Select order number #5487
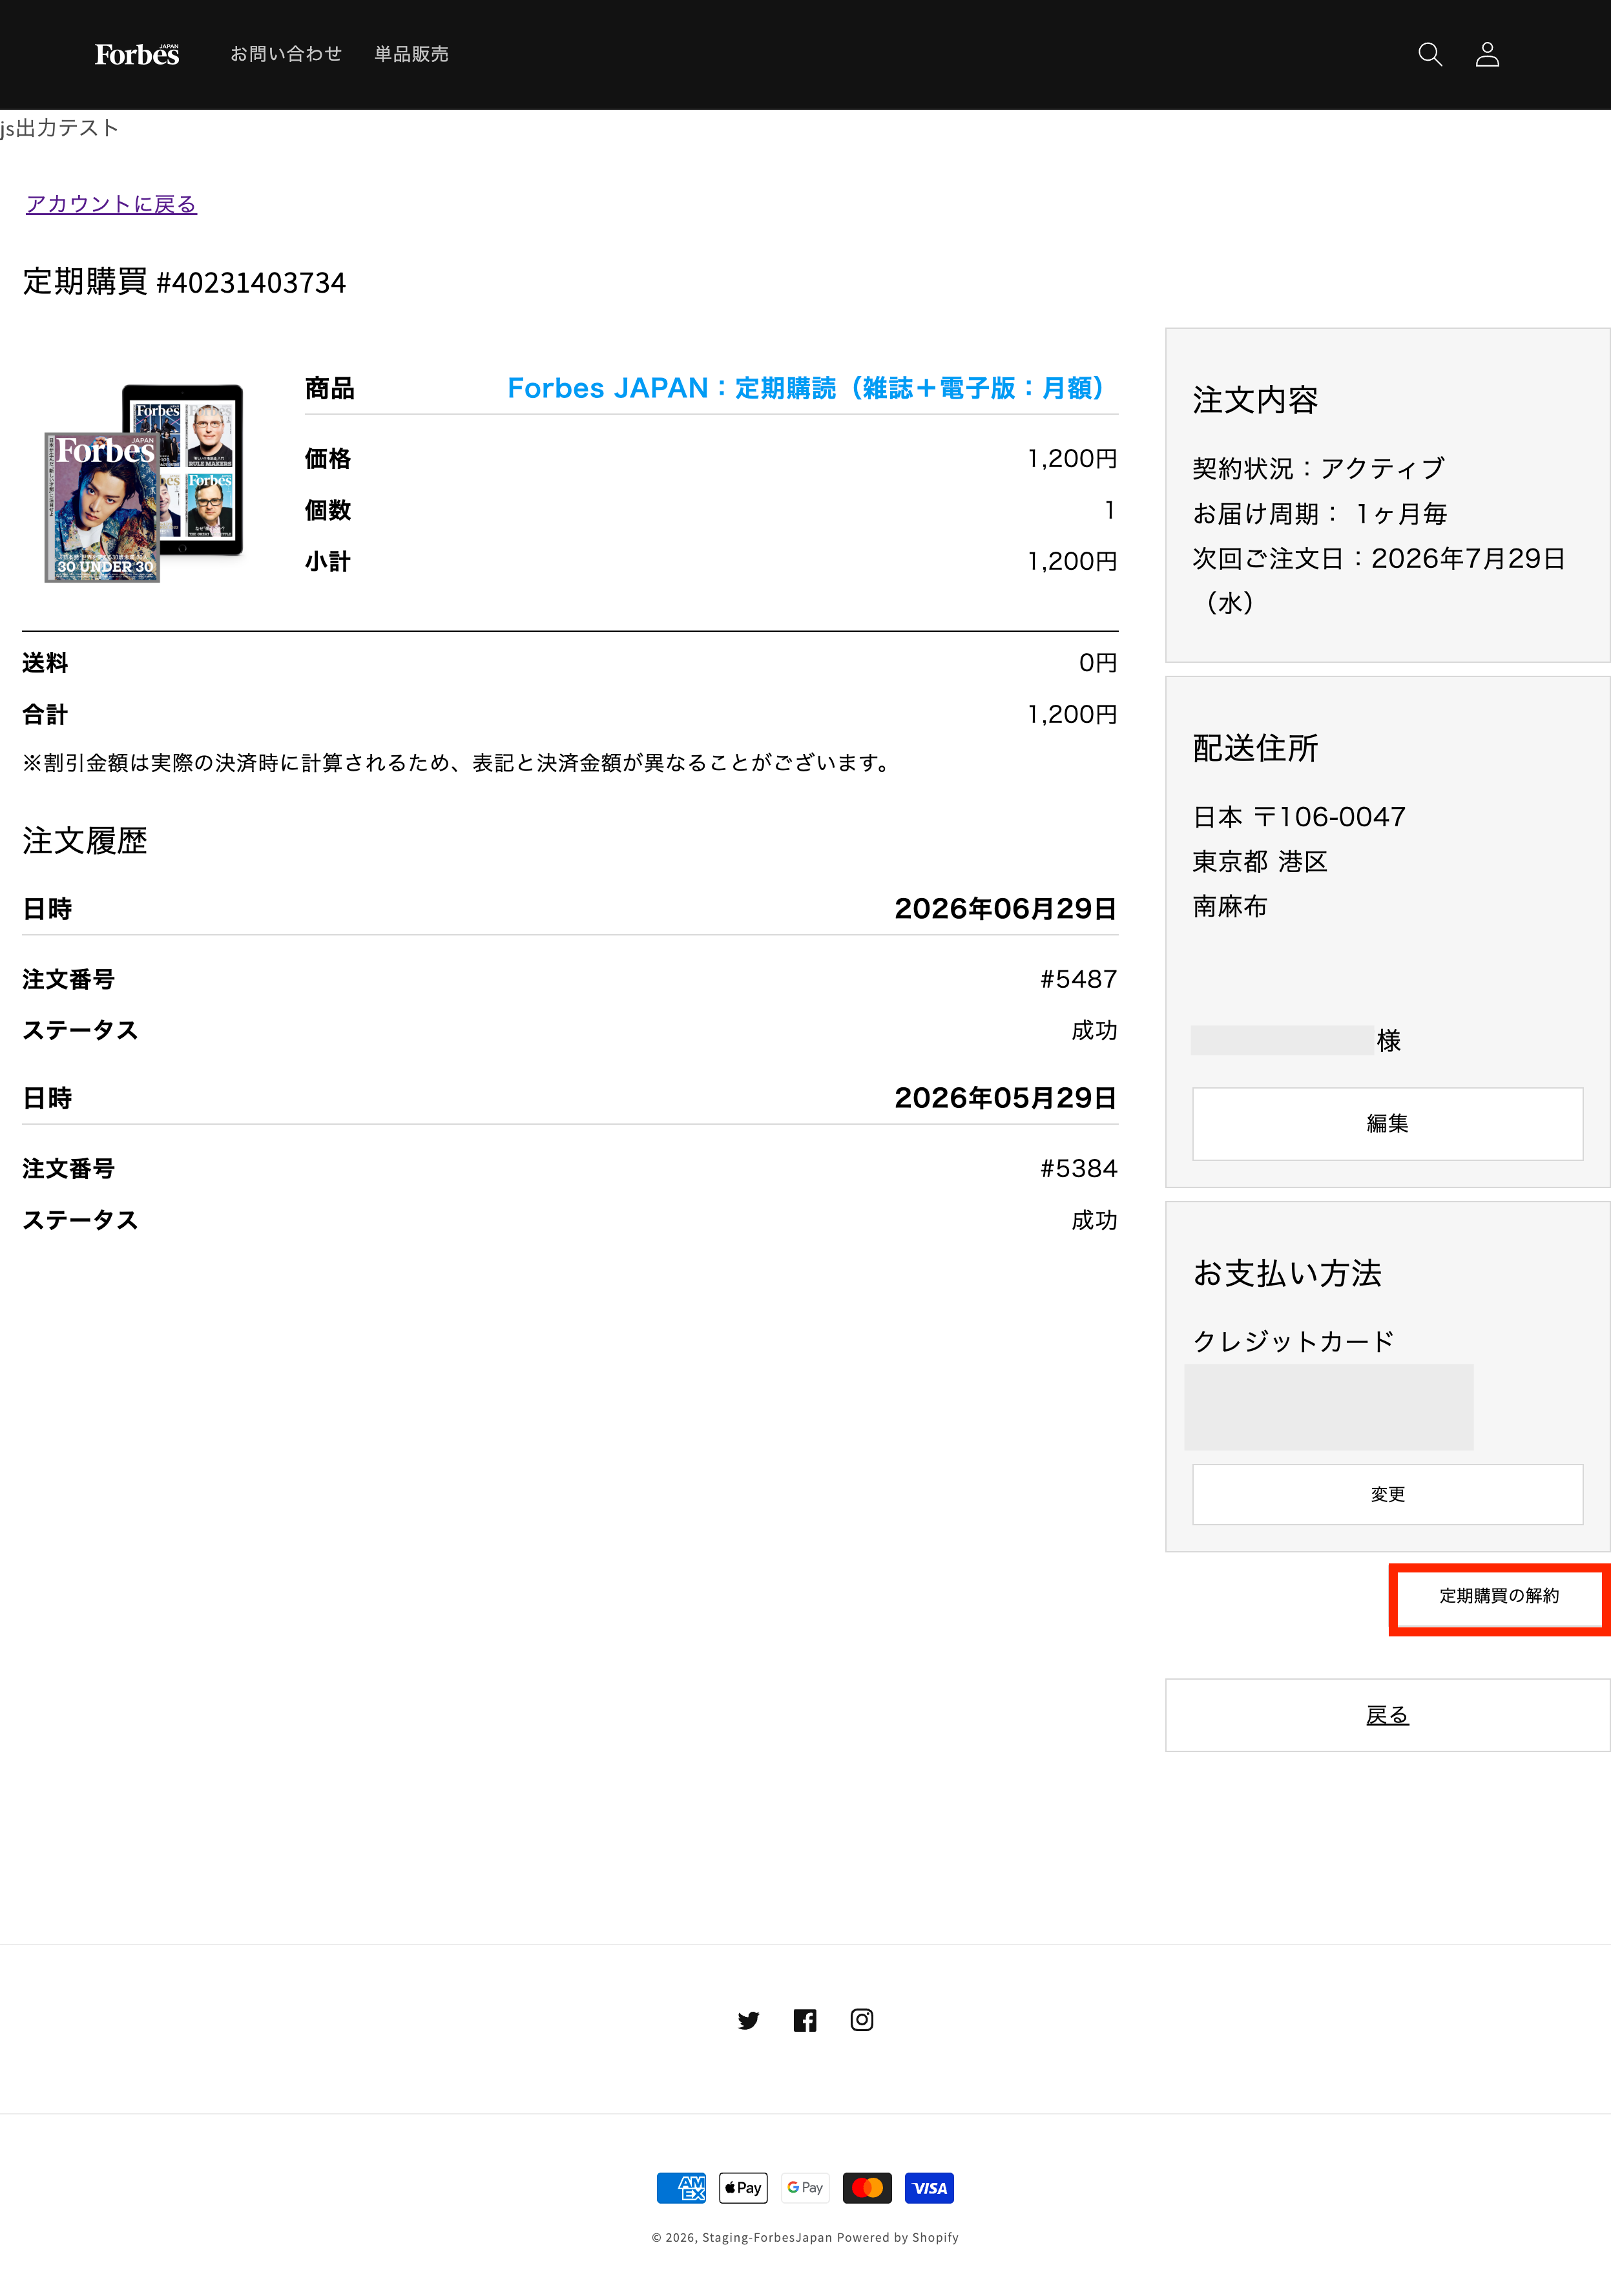1611x2296 pixels. click(1078, 979)
